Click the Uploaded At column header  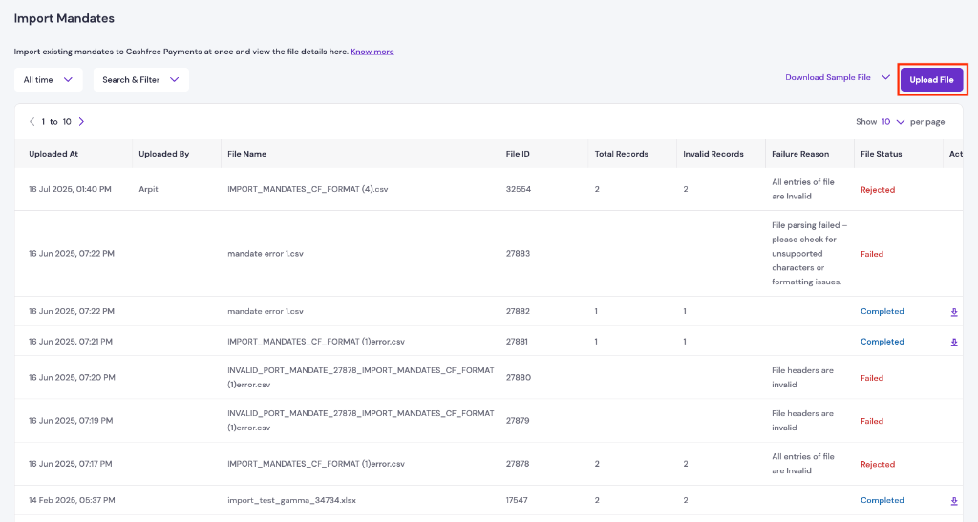point(53,154)
